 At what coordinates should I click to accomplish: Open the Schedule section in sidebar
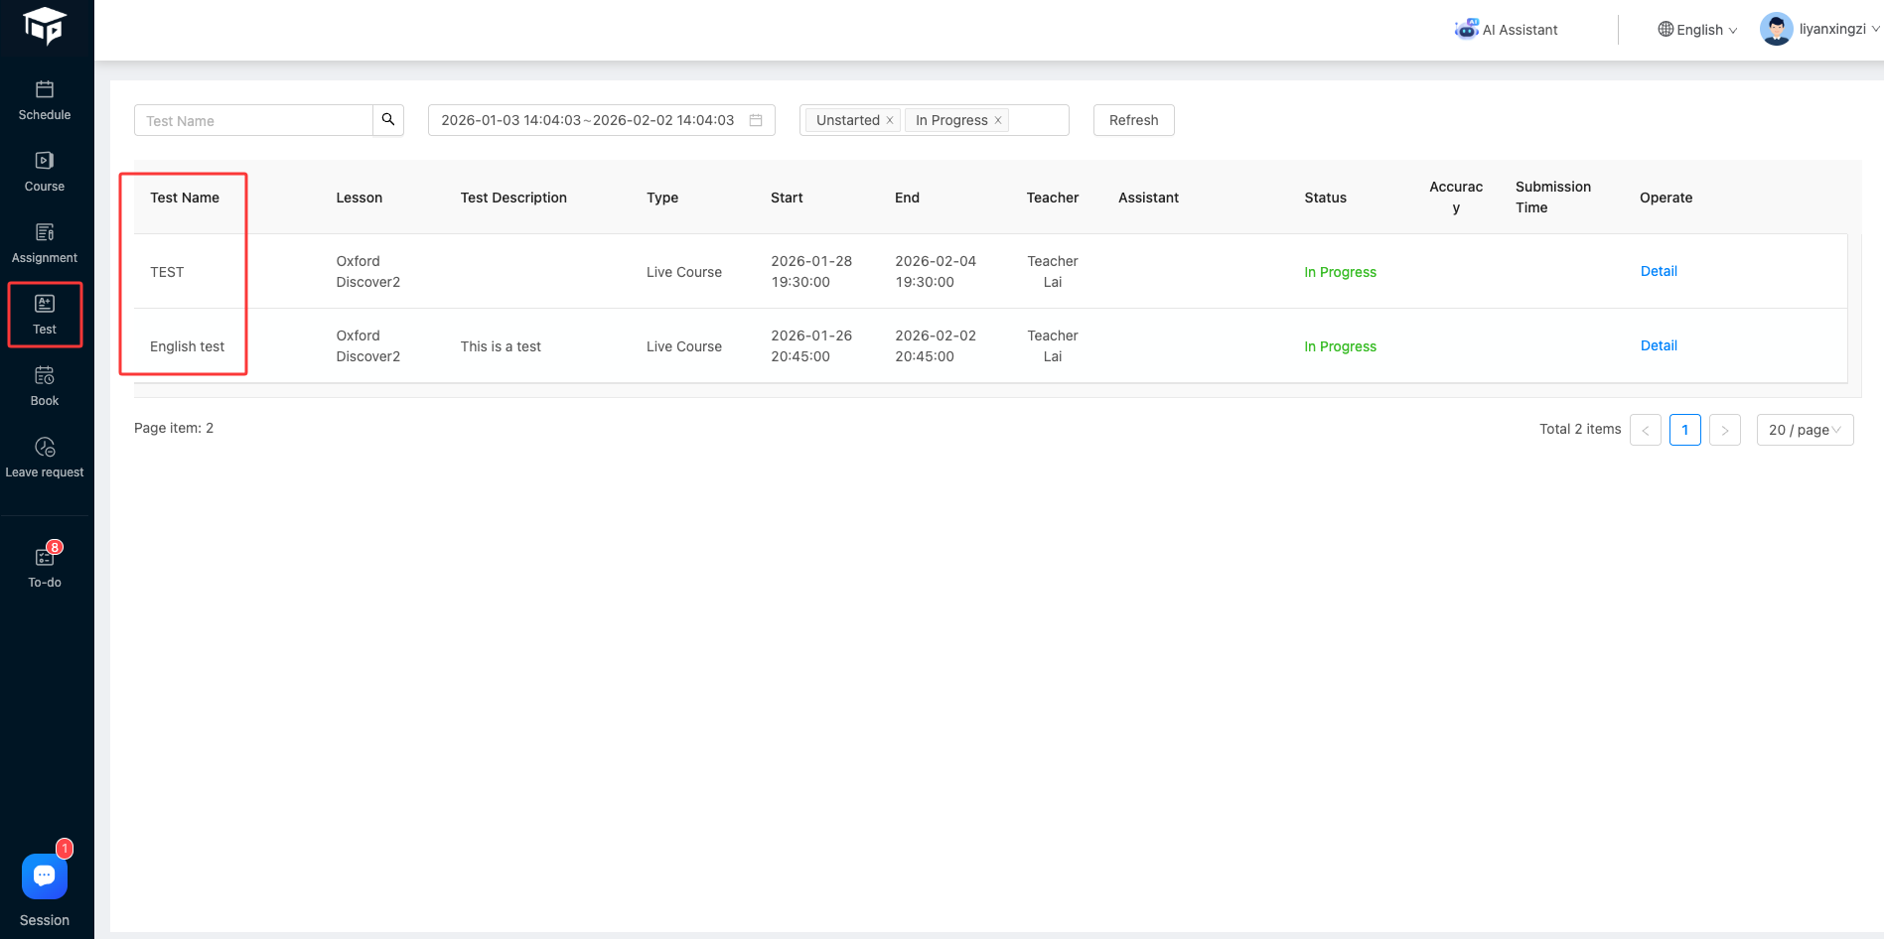click(x=45, y=100)
